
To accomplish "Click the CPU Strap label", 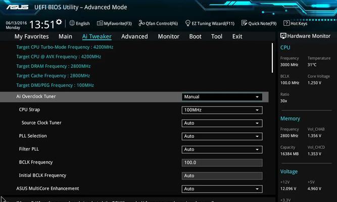I will coord(29,110).
